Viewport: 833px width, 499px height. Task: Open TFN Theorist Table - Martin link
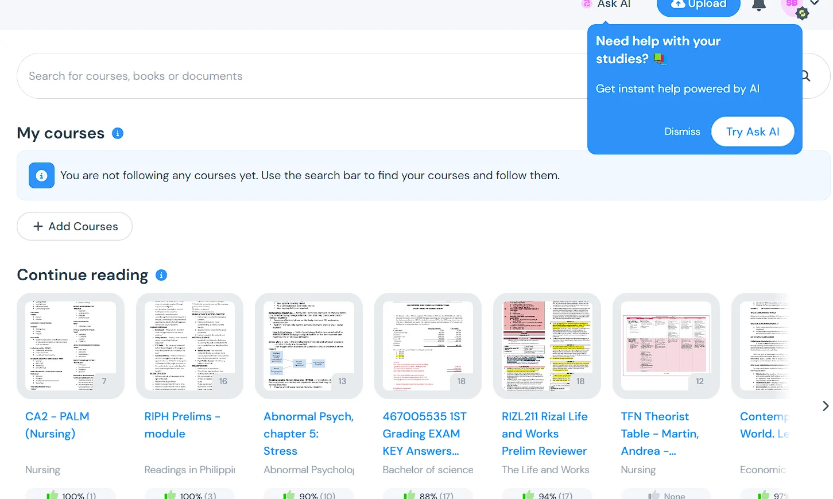click(x=660, y=434)
